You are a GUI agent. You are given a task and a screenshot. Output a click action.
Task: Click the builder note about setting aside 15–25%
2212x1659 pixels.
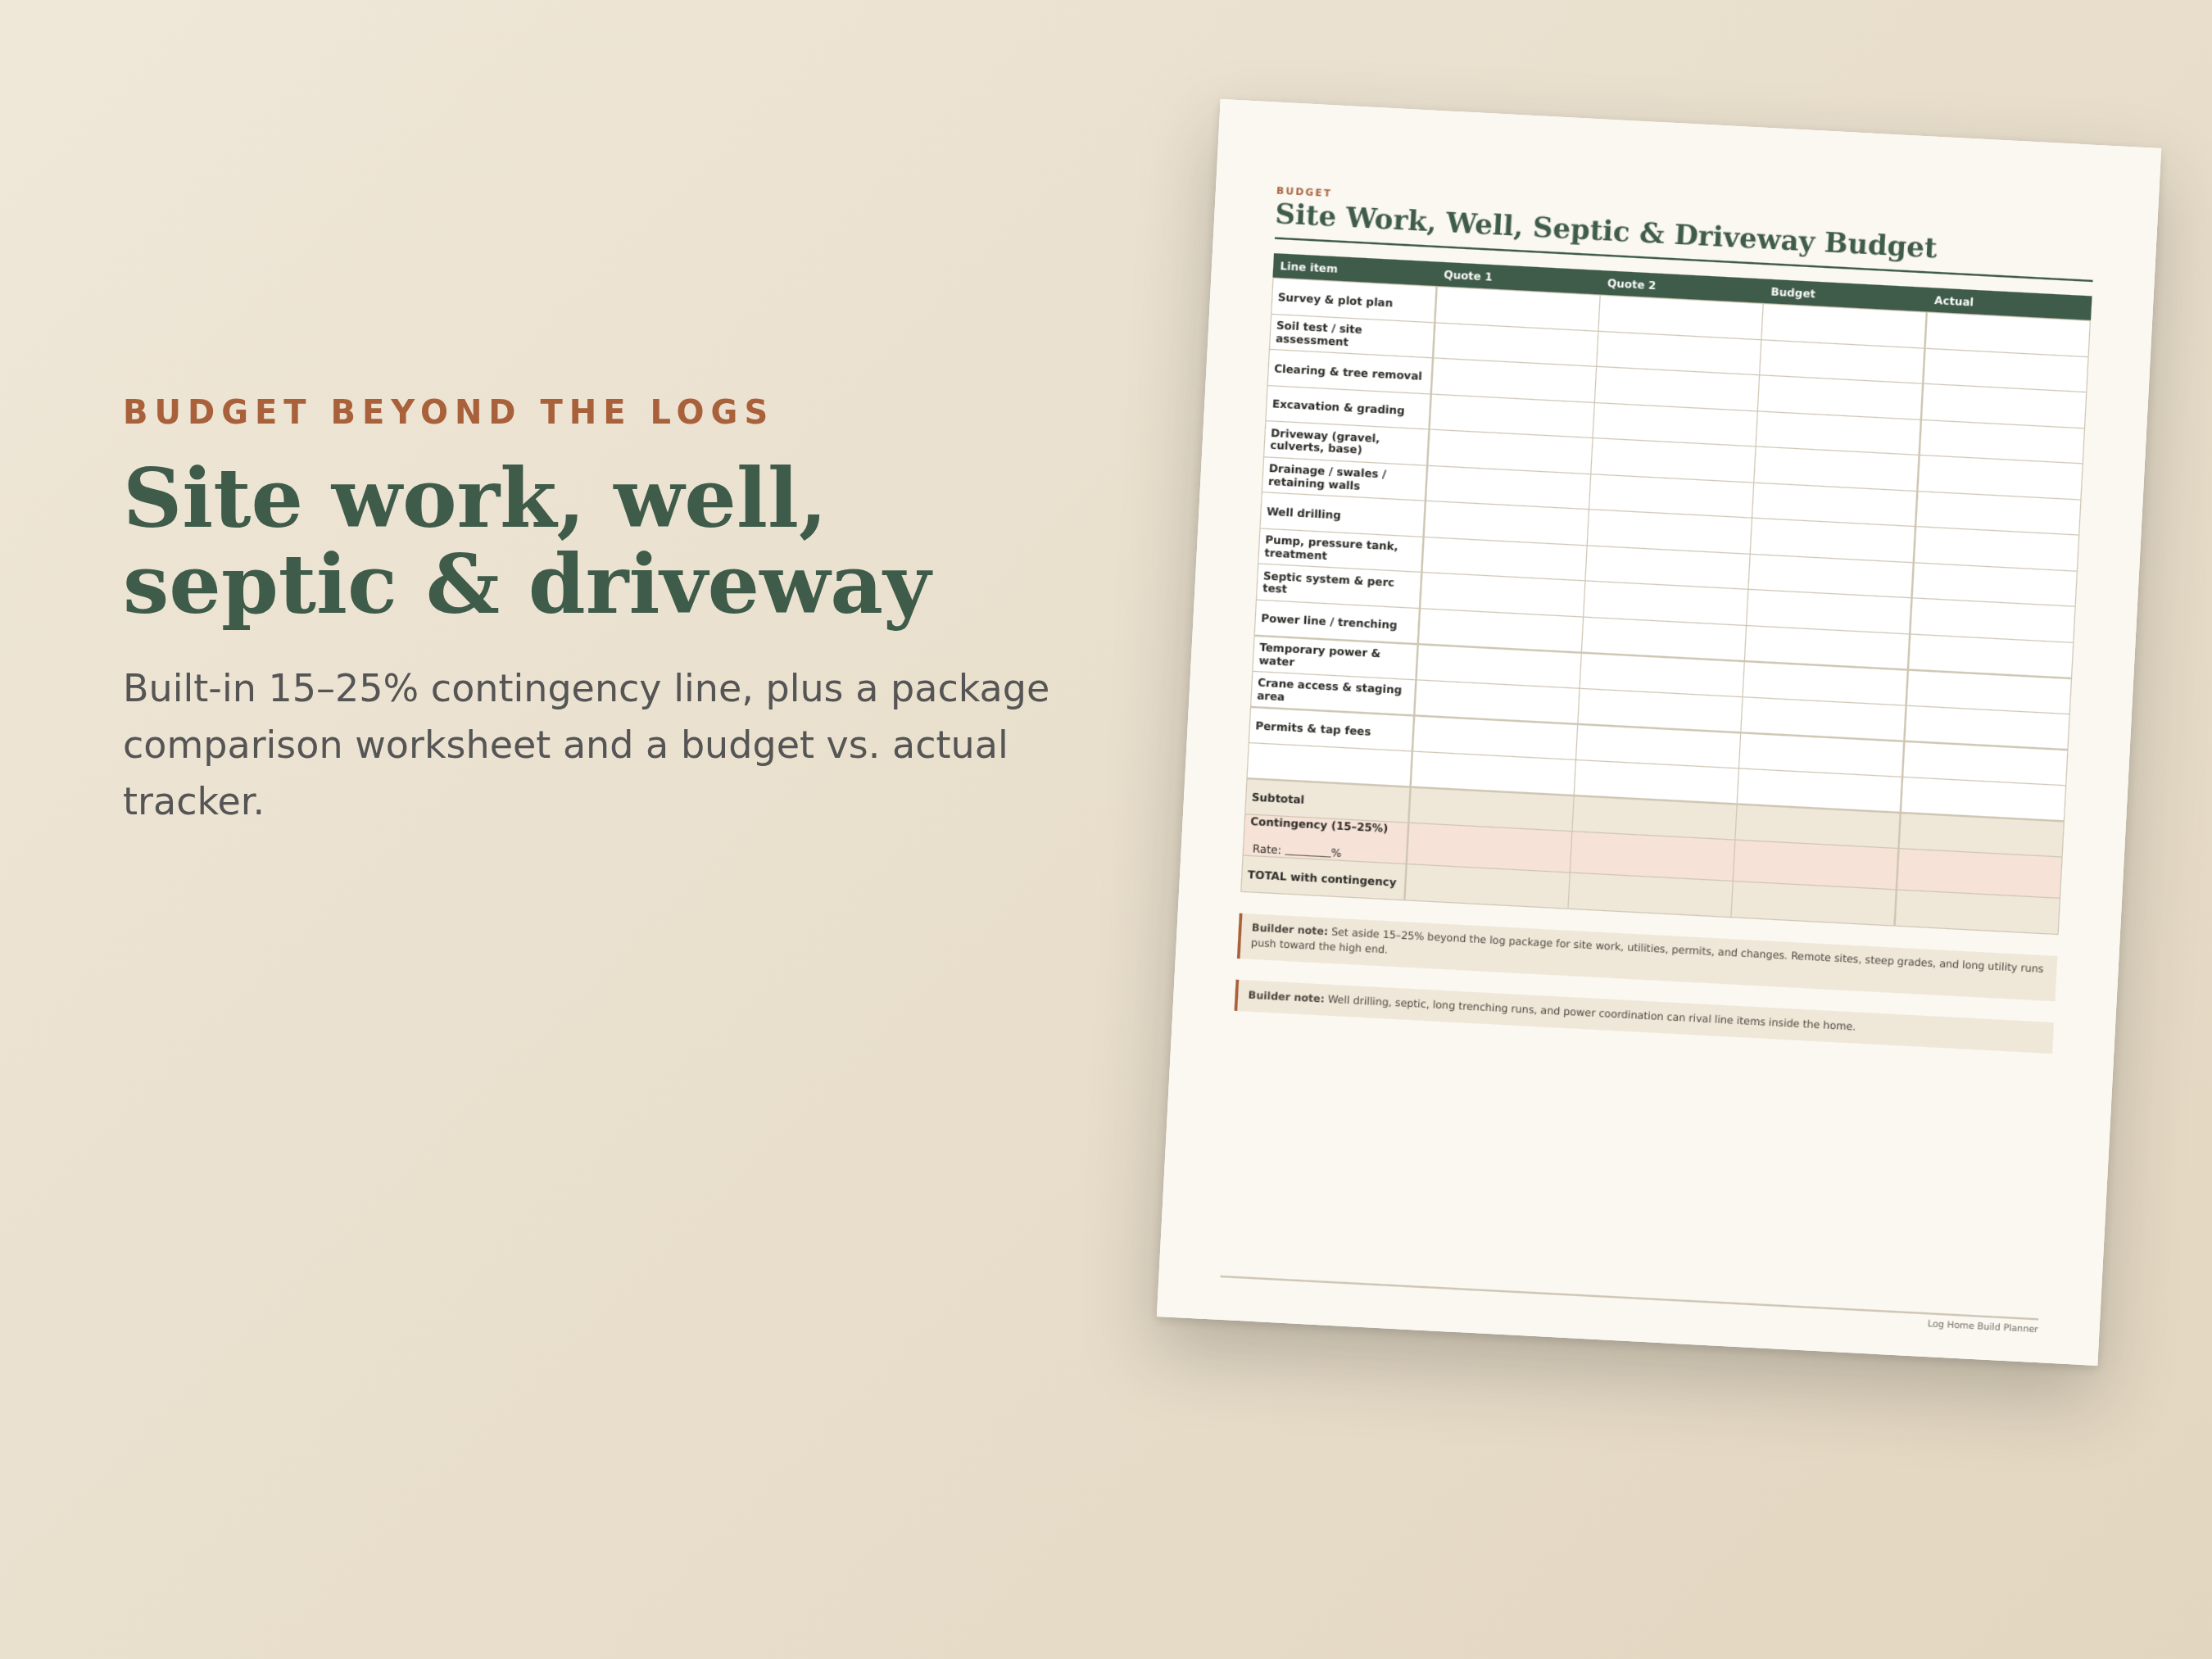1648,957
